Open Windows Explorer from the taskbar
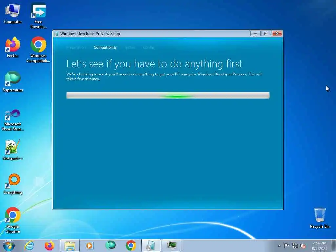The width and height of the screenshot is (336, 252). point(70,245)
